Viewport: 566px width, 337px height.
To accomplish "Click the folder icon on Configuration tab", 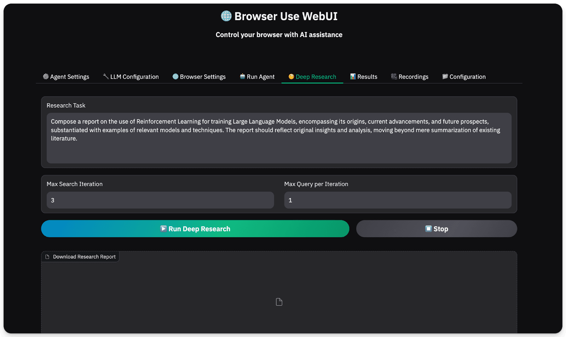I will point(445,76).
